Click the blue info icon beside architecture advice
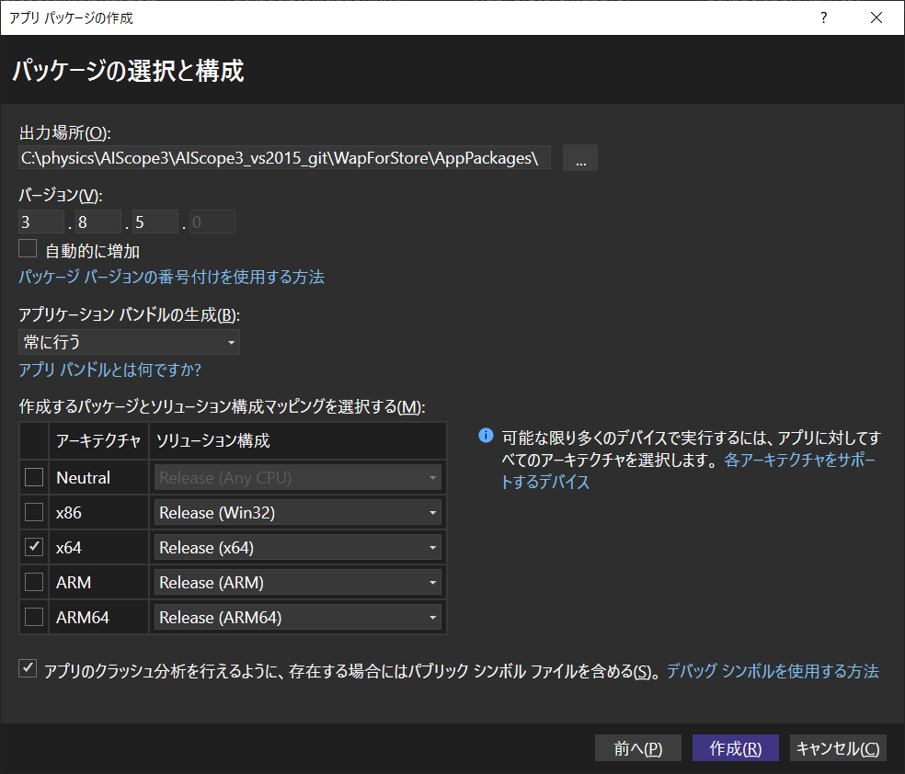Screen dimensions: 905x774 (486, 436)
